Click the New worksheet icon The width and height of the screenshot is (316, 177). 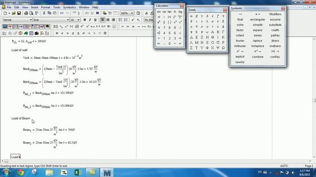coord(5,13)
